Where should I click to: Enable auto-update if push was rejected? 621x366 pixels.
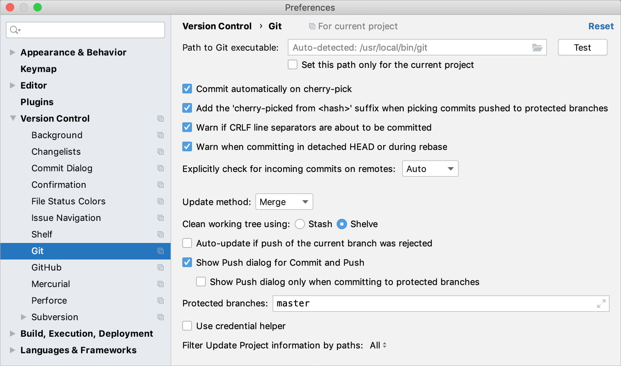(187, 243)
